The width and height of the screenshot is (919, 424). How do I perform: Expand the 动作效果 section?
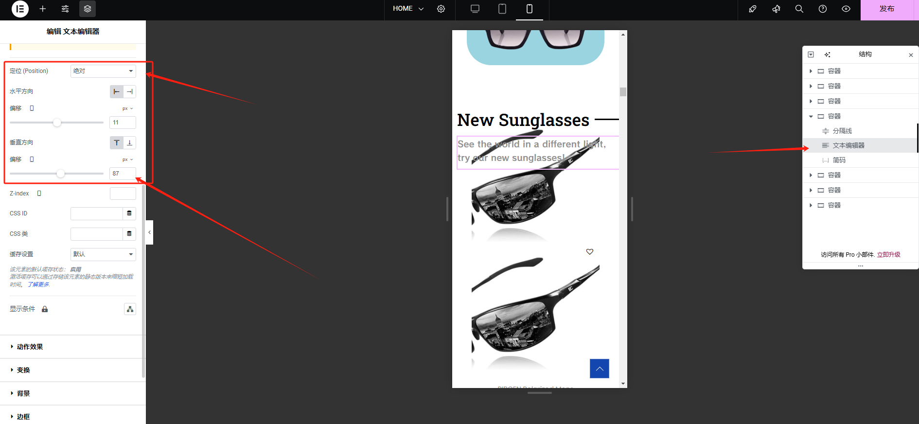(x=30, y=347)
